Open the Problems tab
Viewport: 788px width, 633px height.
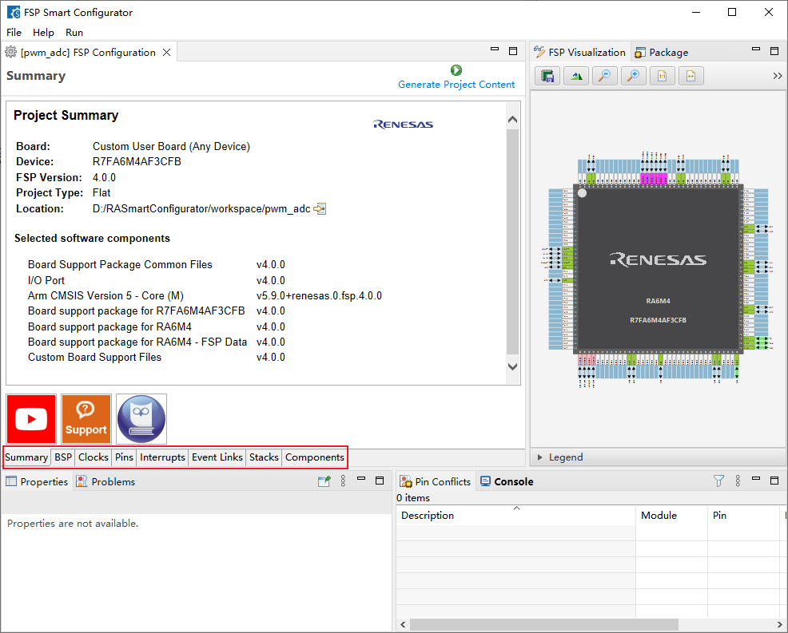[106, 481]
